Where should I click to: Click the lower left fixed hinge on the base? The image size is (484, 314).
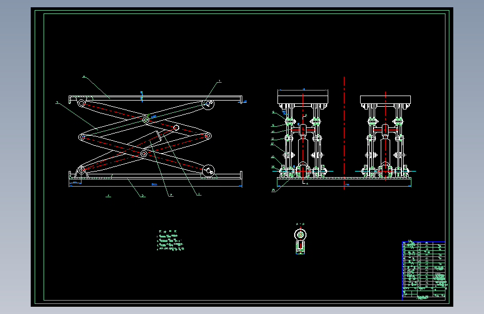pos(81,170)
